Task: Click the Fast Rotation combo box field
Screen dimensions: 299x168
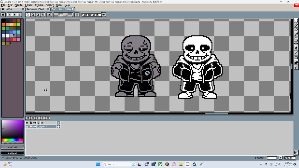Action: click(x=91, y=15)
